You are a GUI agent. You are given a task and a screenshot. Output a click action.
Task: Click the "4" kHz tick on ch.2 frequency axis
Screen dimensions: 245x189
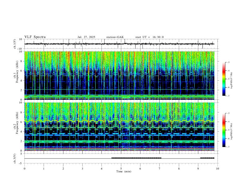click(x=22, y=132)
